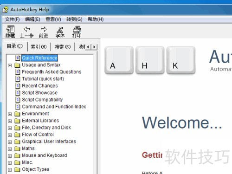
Task: Expand the External Libraries node
Action: point(10,121)
